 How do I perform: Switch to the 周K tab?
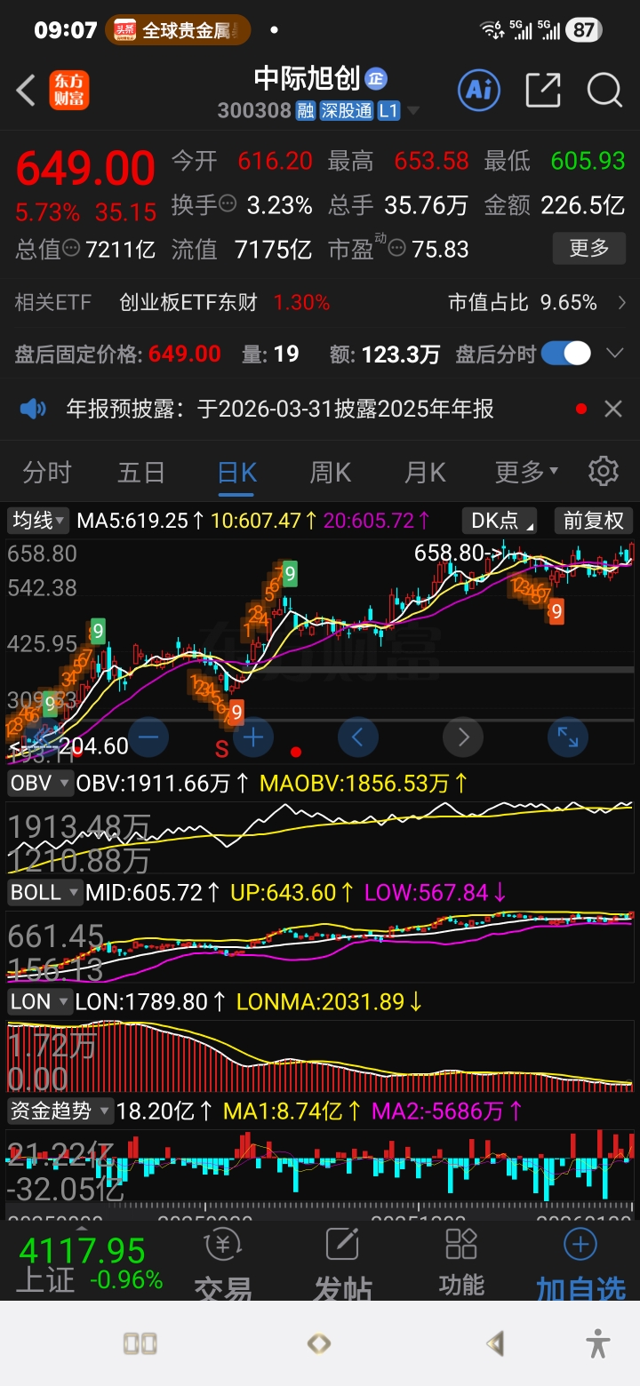pyautogui.click(x=331, y=472)
